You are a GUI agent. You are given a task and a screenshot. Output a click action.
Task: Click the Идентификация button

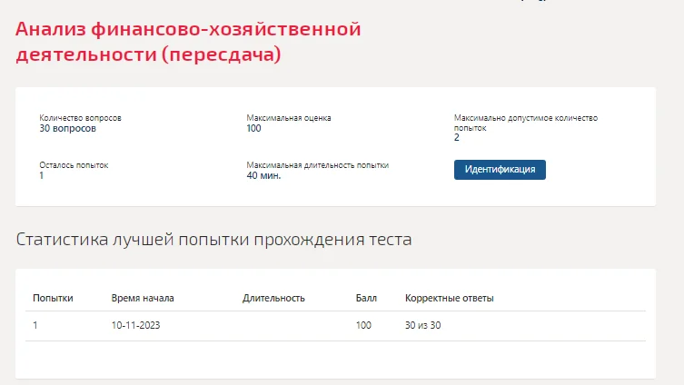(500, 170)
